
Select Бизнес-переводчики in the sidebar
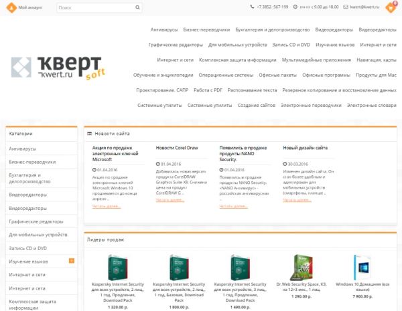click(x=32, y=162)
